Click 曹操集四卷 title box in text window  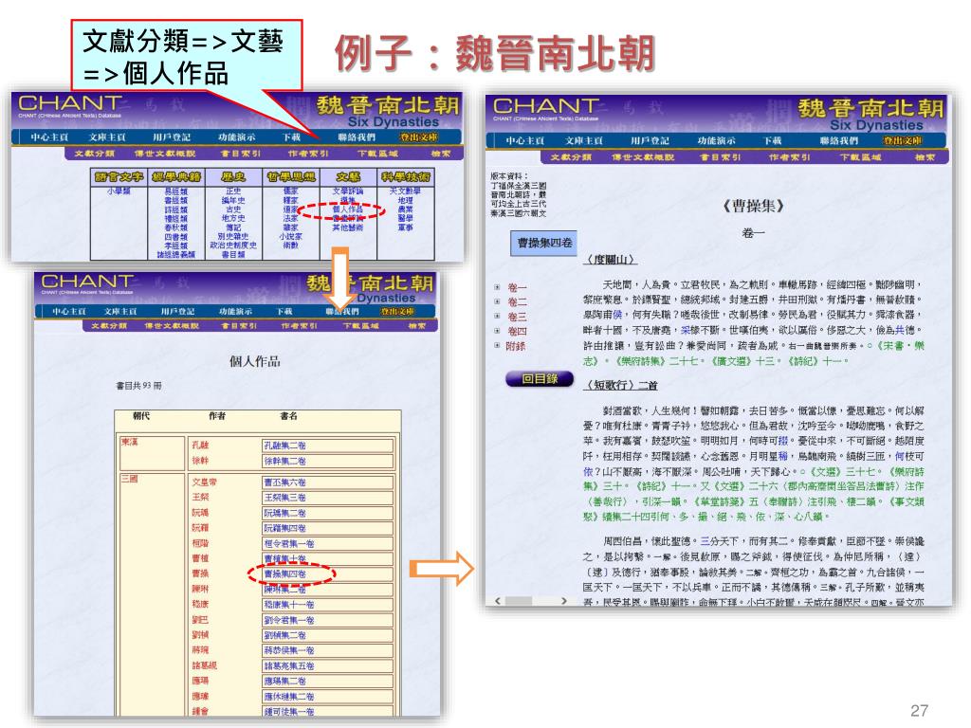click(545, 243)
